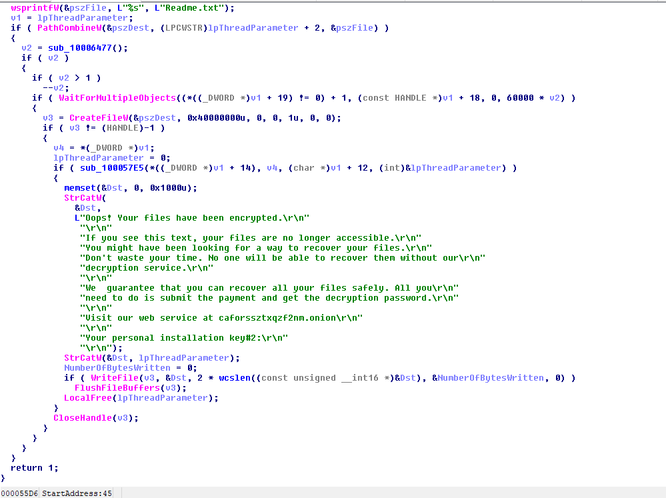666x498 pixels.
Task: Open the sub_100057E5 function reference
Action: click(112, 168)
